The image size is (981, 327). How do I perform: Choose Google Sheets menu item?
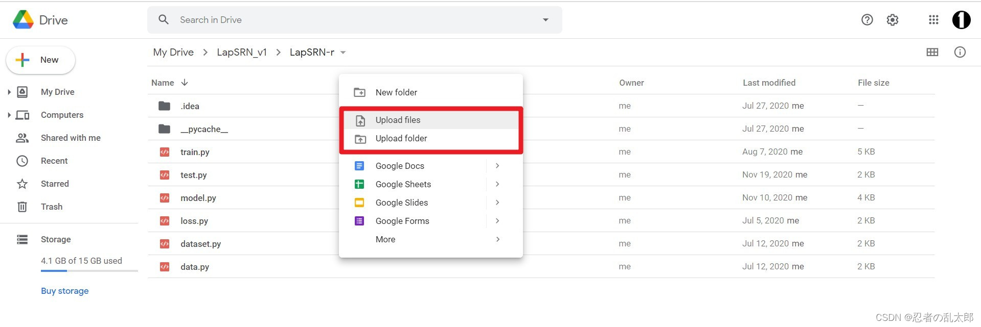pos(431,184)
